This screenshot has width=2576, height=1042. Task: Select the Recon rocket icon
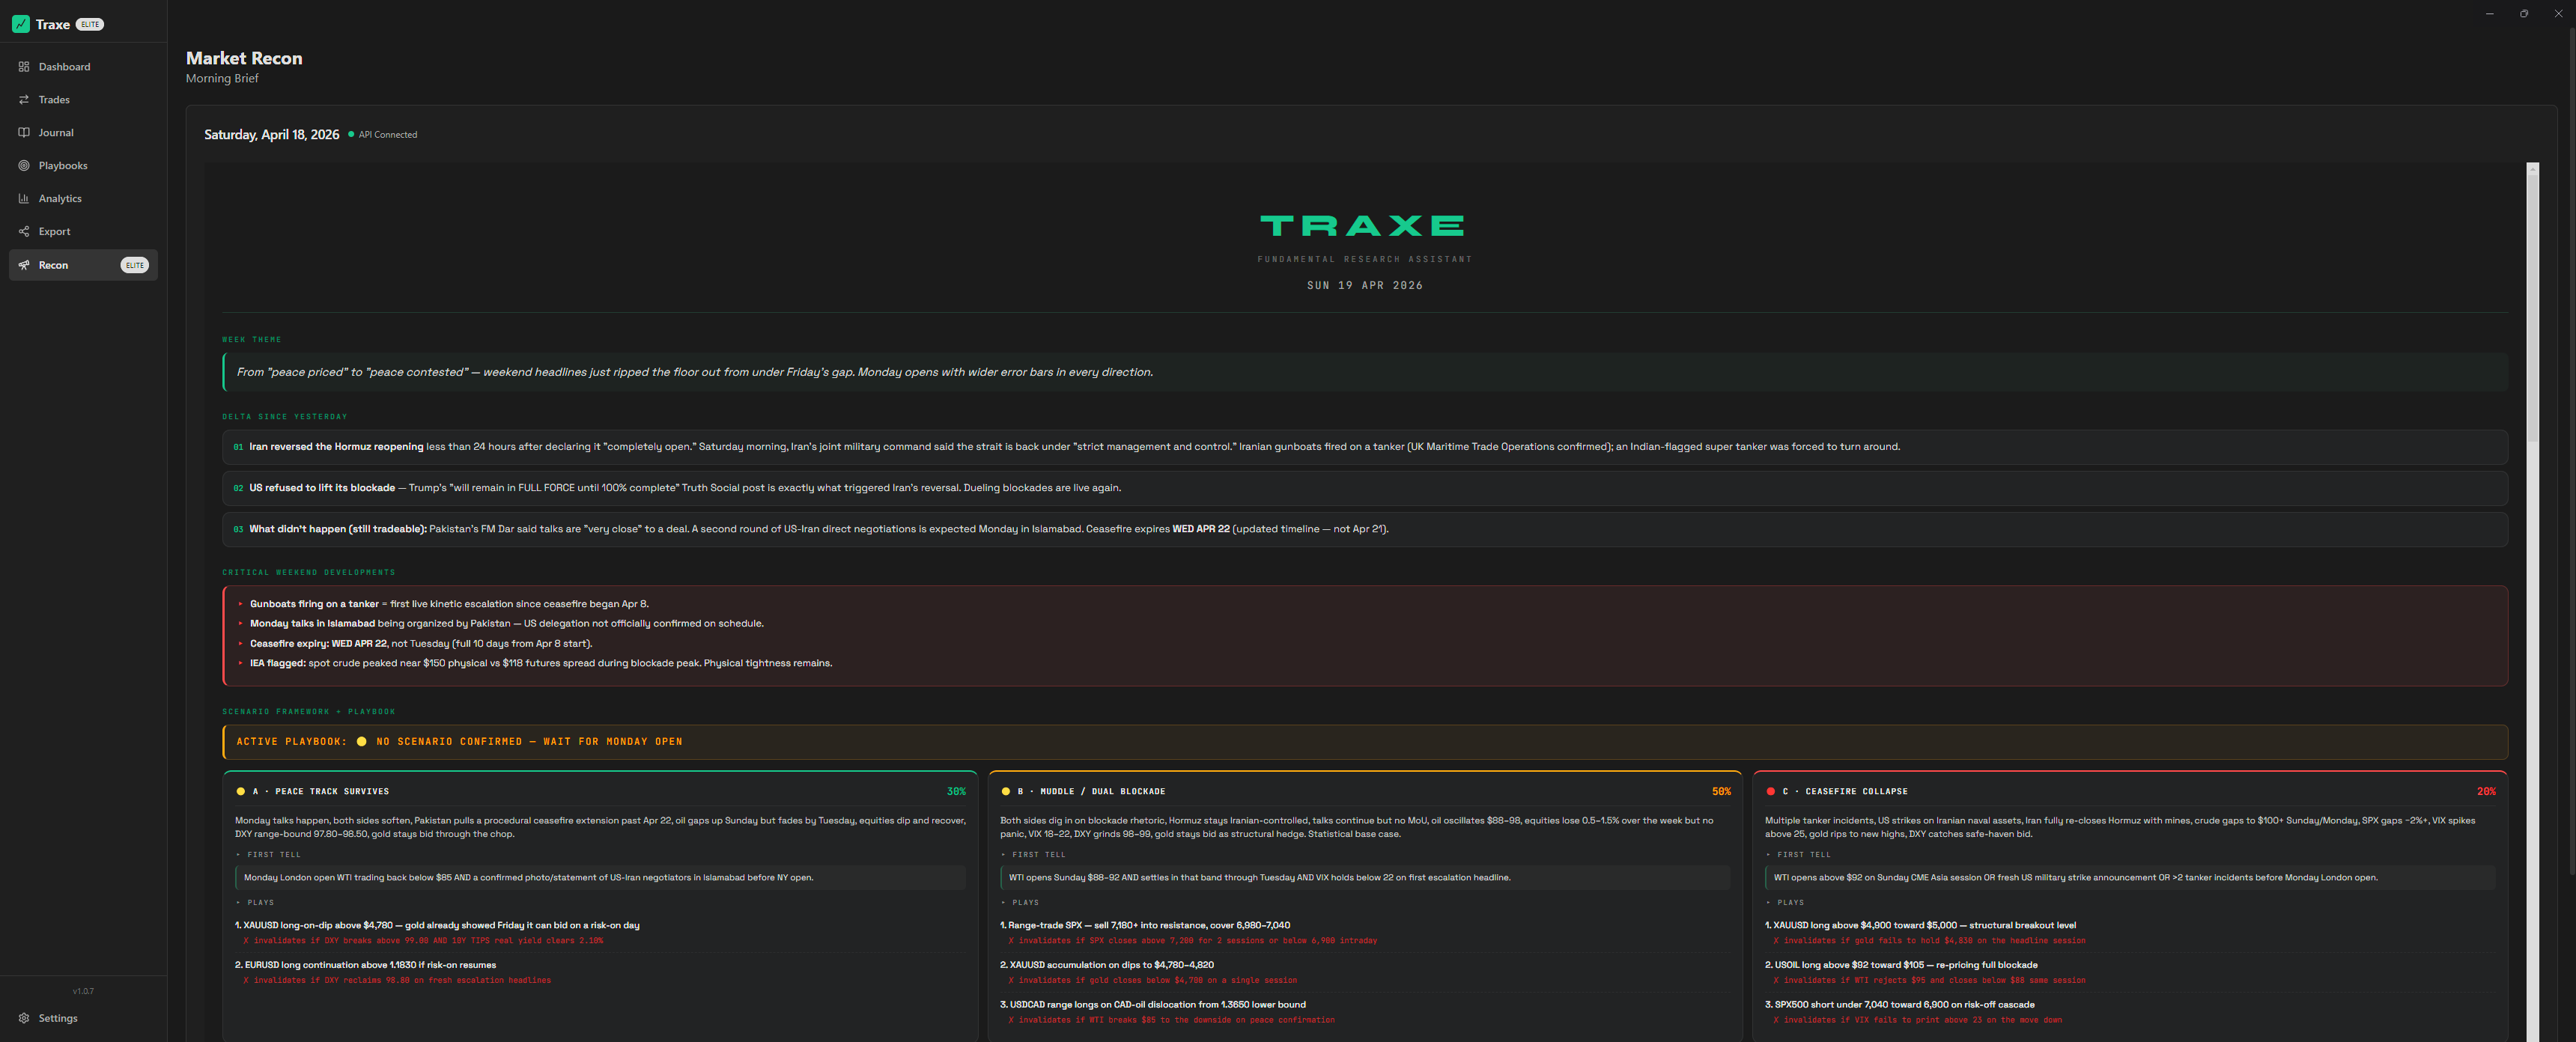24,265
